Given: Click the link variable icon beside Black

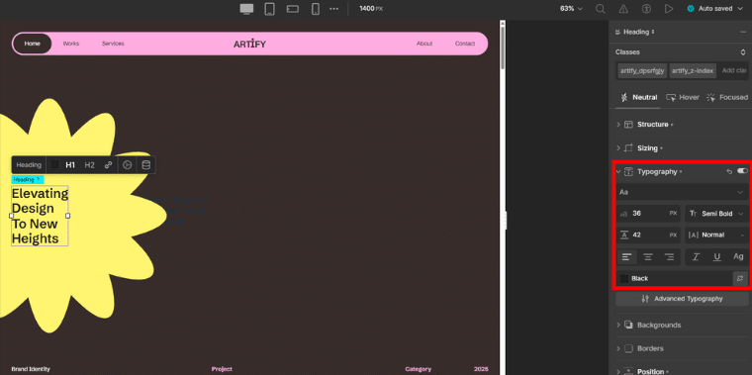Looking at the screenshot, I should (740, 278).
